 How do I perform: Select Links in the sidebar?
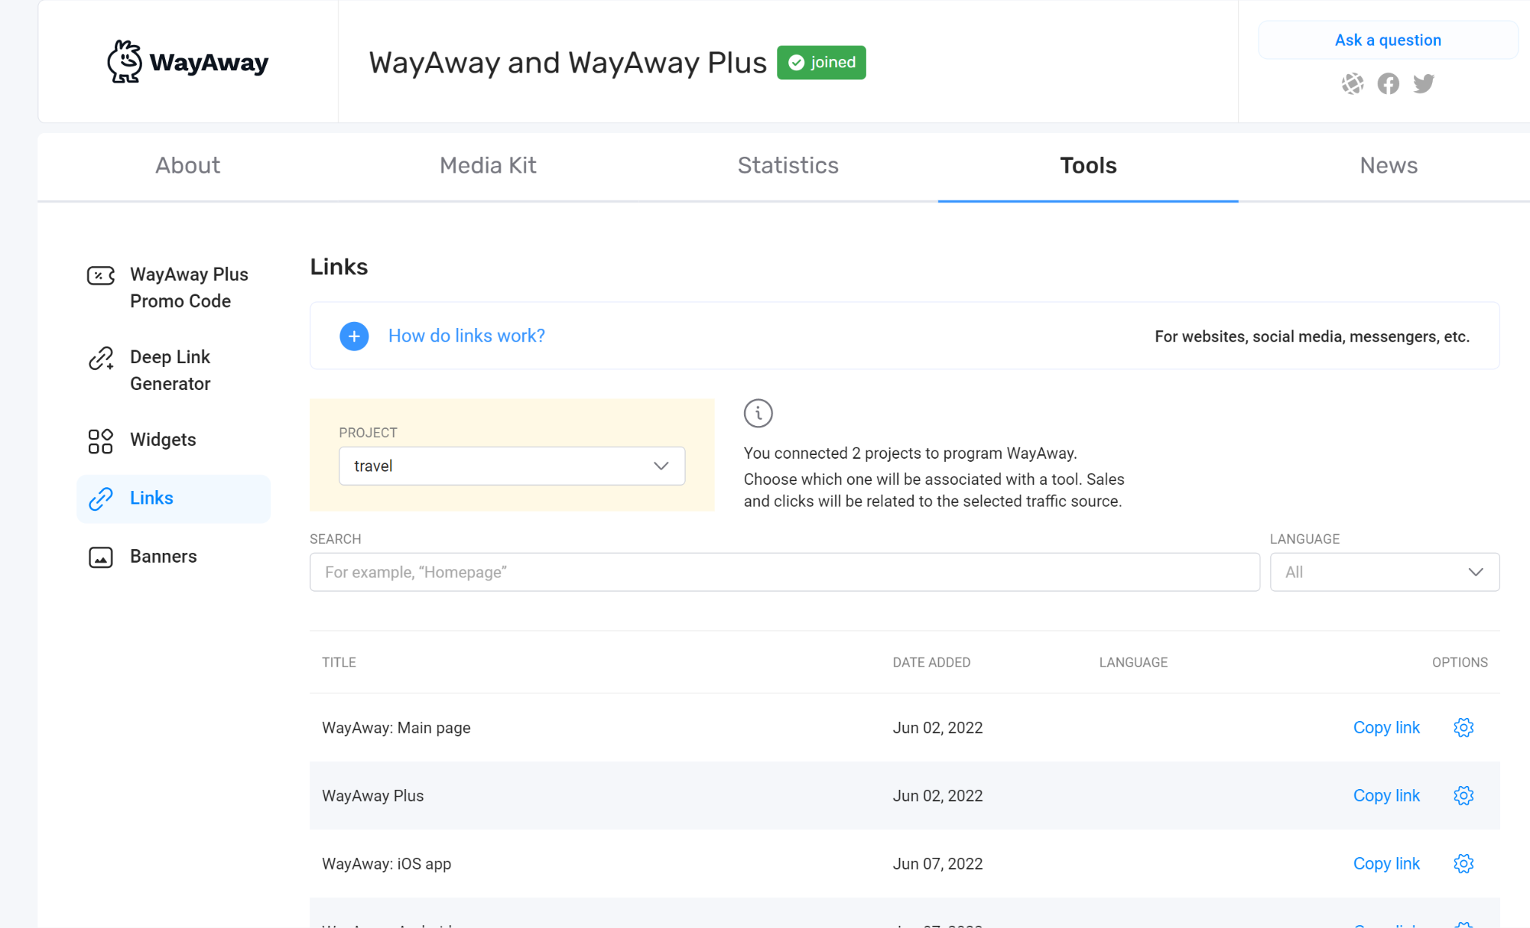click(173, 498)
